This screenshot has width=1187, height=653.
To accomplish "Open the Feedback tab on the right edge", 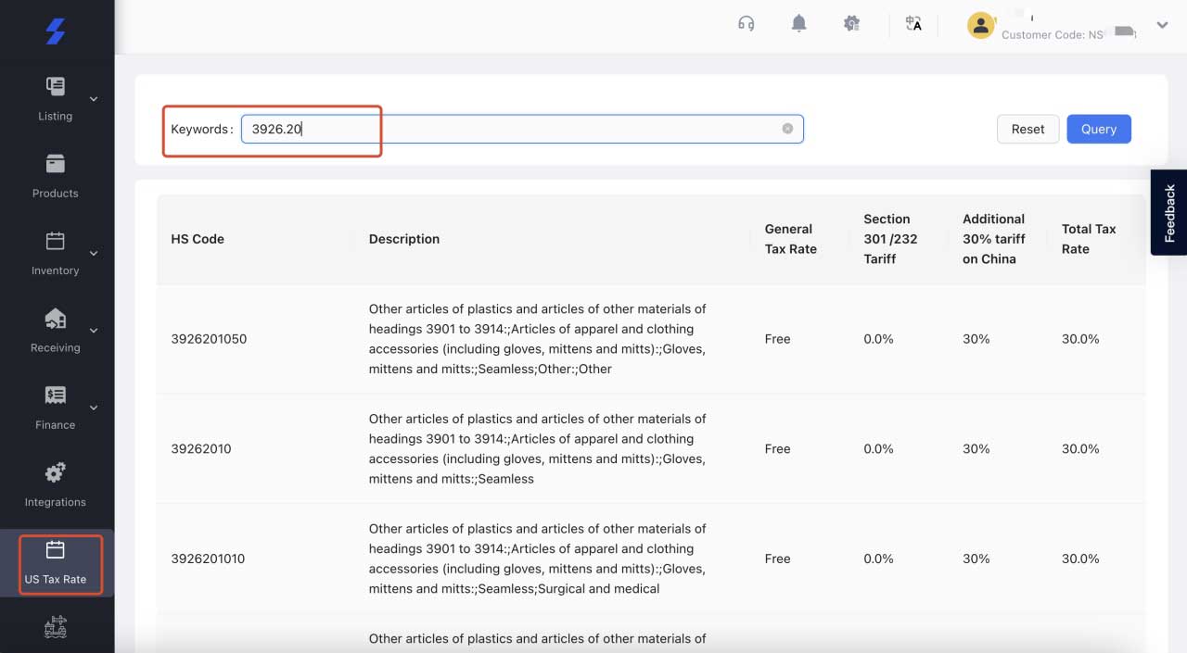I will (x=1168, y=212).
